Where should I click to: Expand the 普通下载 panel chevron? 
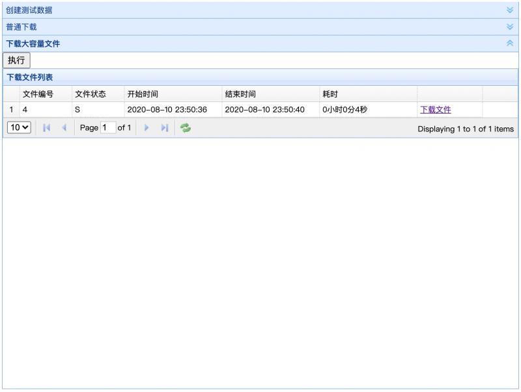coord(510,27)
